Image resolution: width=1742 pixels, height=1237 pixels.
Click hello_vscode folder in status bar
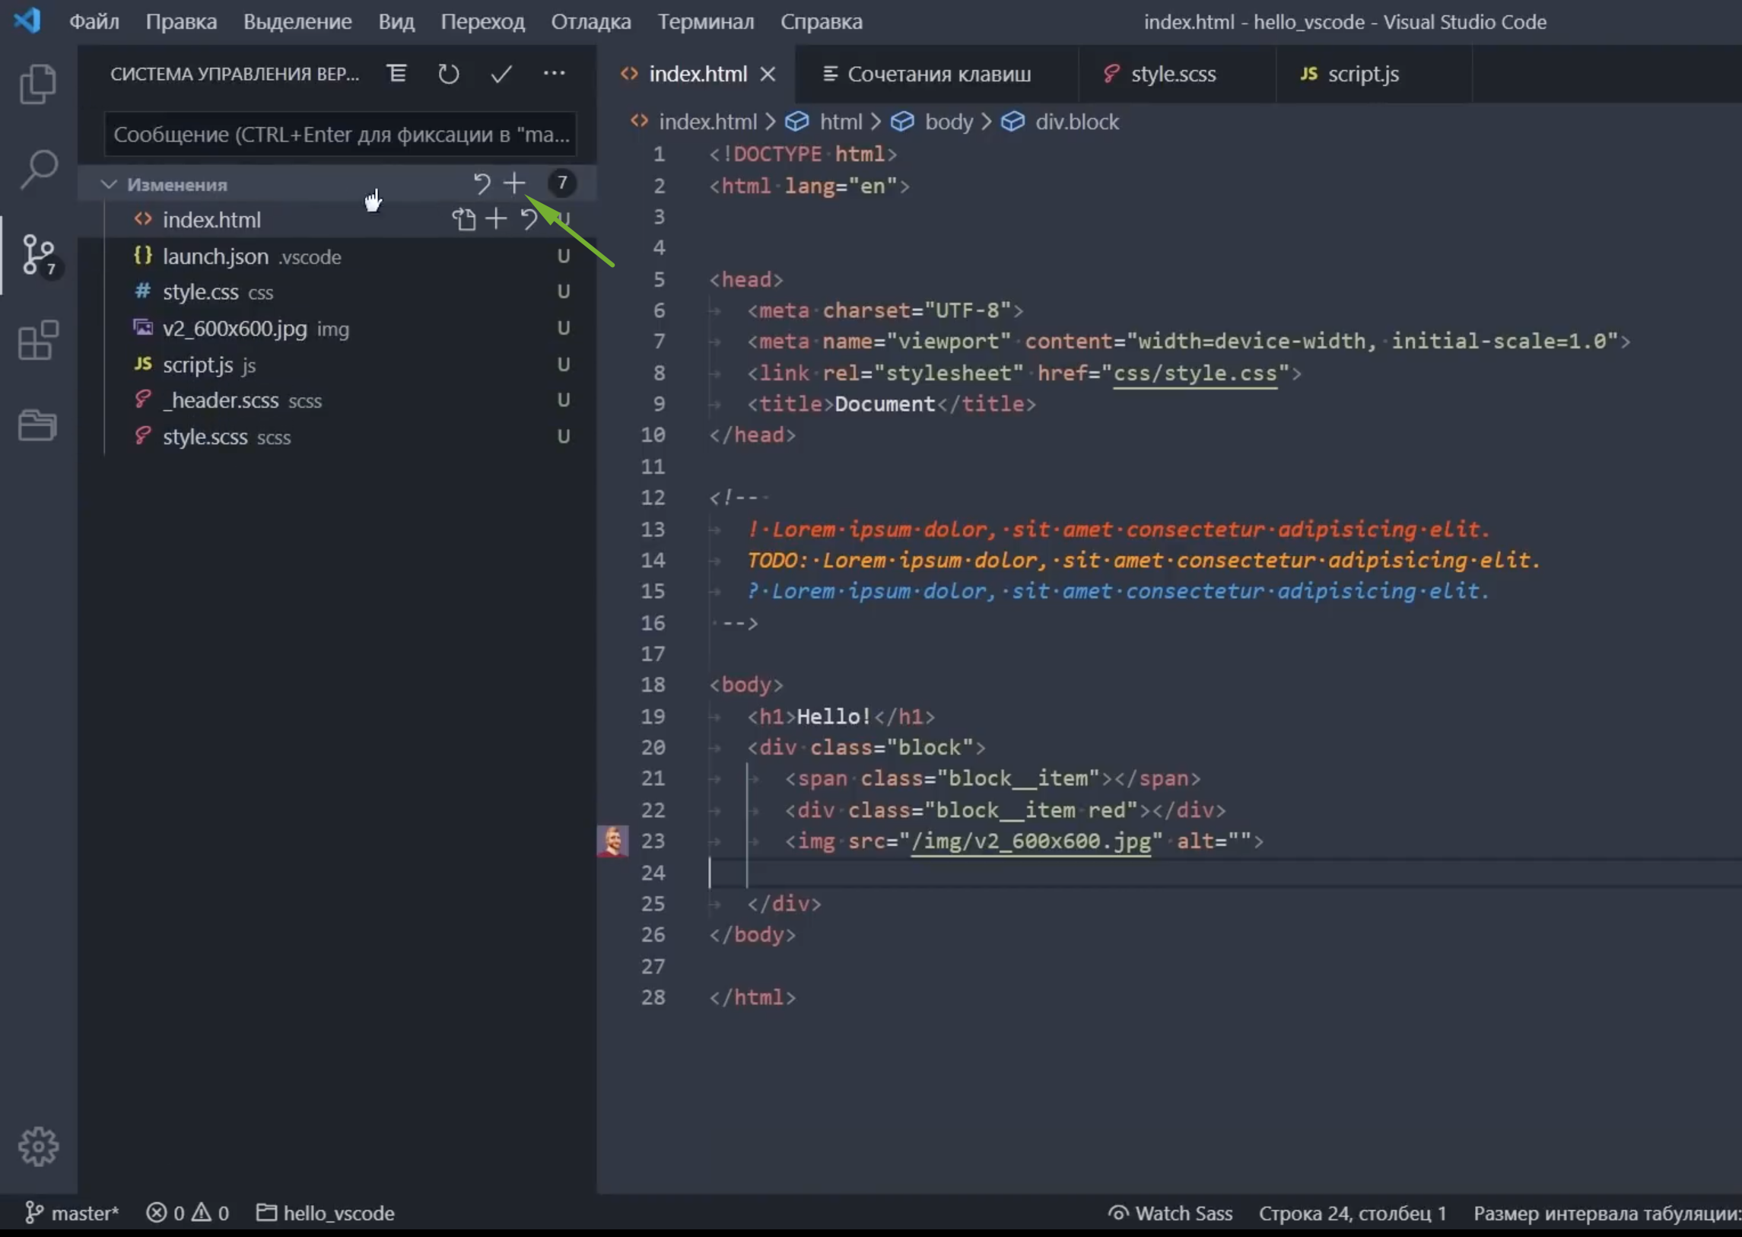[326, 1213]
